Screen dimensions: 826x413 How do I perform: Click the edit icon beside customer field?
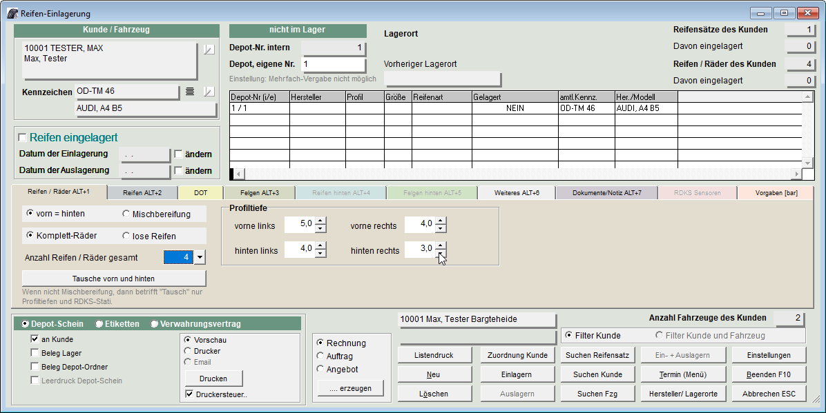coord(209,50)
